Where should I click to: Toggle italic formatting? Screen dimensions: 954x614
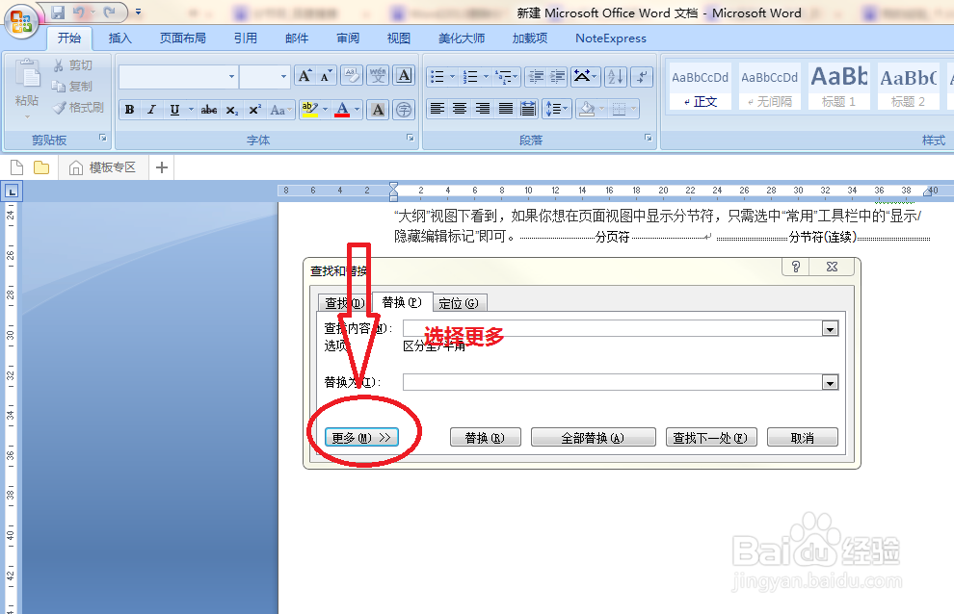[x=151, y=110]
